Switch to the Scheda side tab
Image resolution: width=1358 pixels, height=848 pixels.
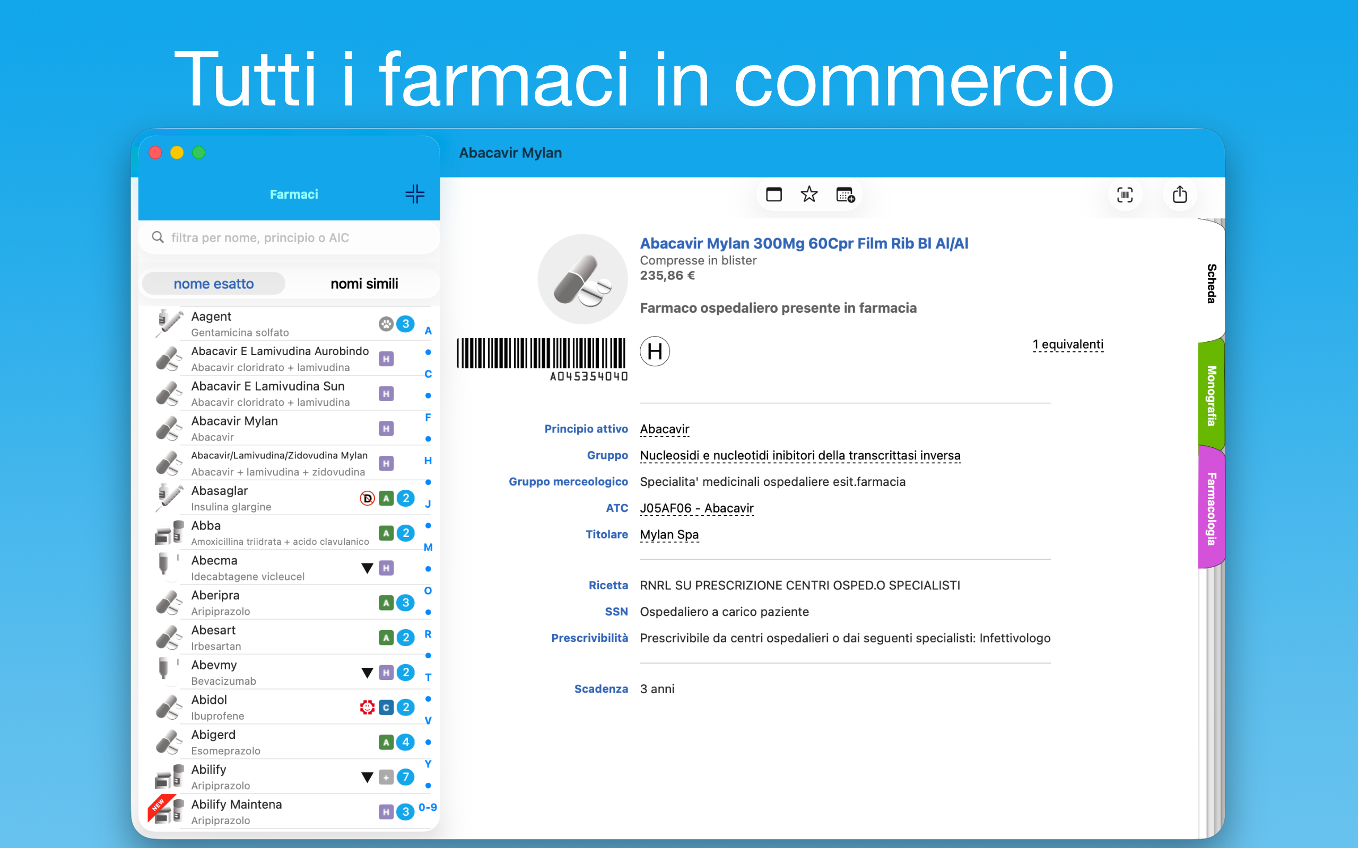pyautogui.click(x=1211, y=283)
